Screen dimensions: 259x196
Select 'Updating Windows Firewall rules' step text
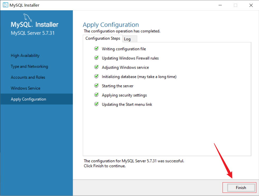(x=130, y=58)
